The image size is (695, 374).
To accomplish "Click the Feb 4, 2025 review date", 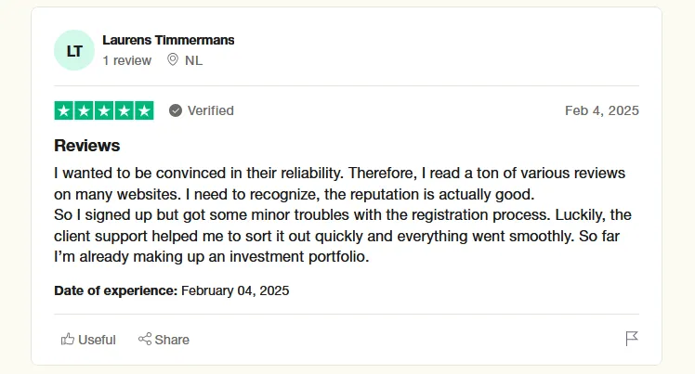I will pyautogui.click(x=601, y=110).
